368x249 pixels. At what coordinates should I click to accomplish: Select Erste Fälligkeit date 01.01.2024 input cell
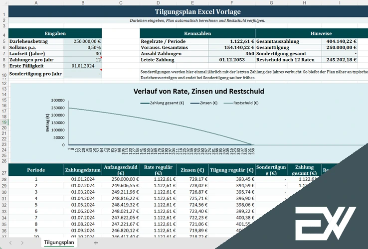[x=83, y=66]
